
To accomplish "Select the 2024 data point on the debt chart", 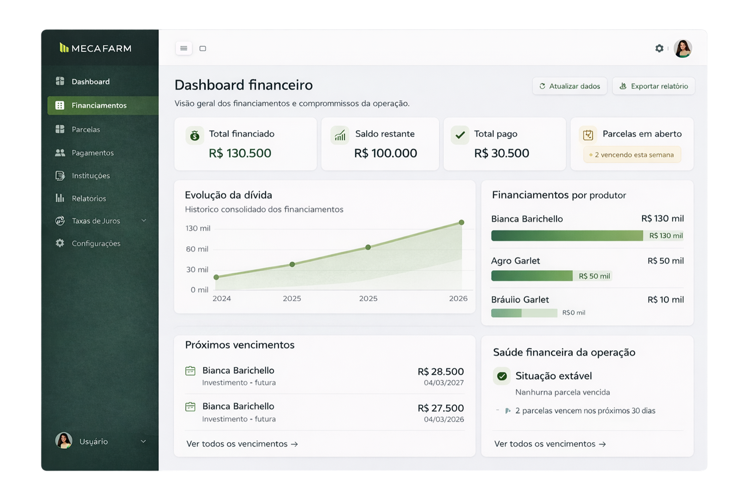I will [216, 277].
